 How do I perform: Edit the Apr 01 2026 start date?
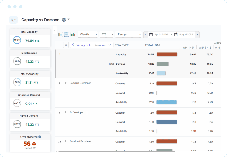161,34
